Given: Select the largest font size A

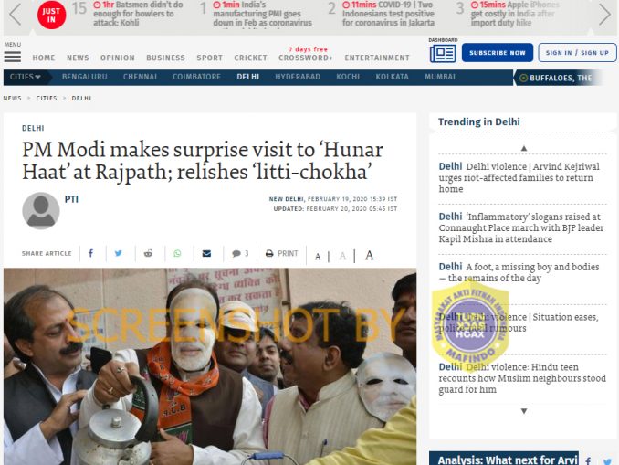Looking at the screenshot, I should pos(369,256).
